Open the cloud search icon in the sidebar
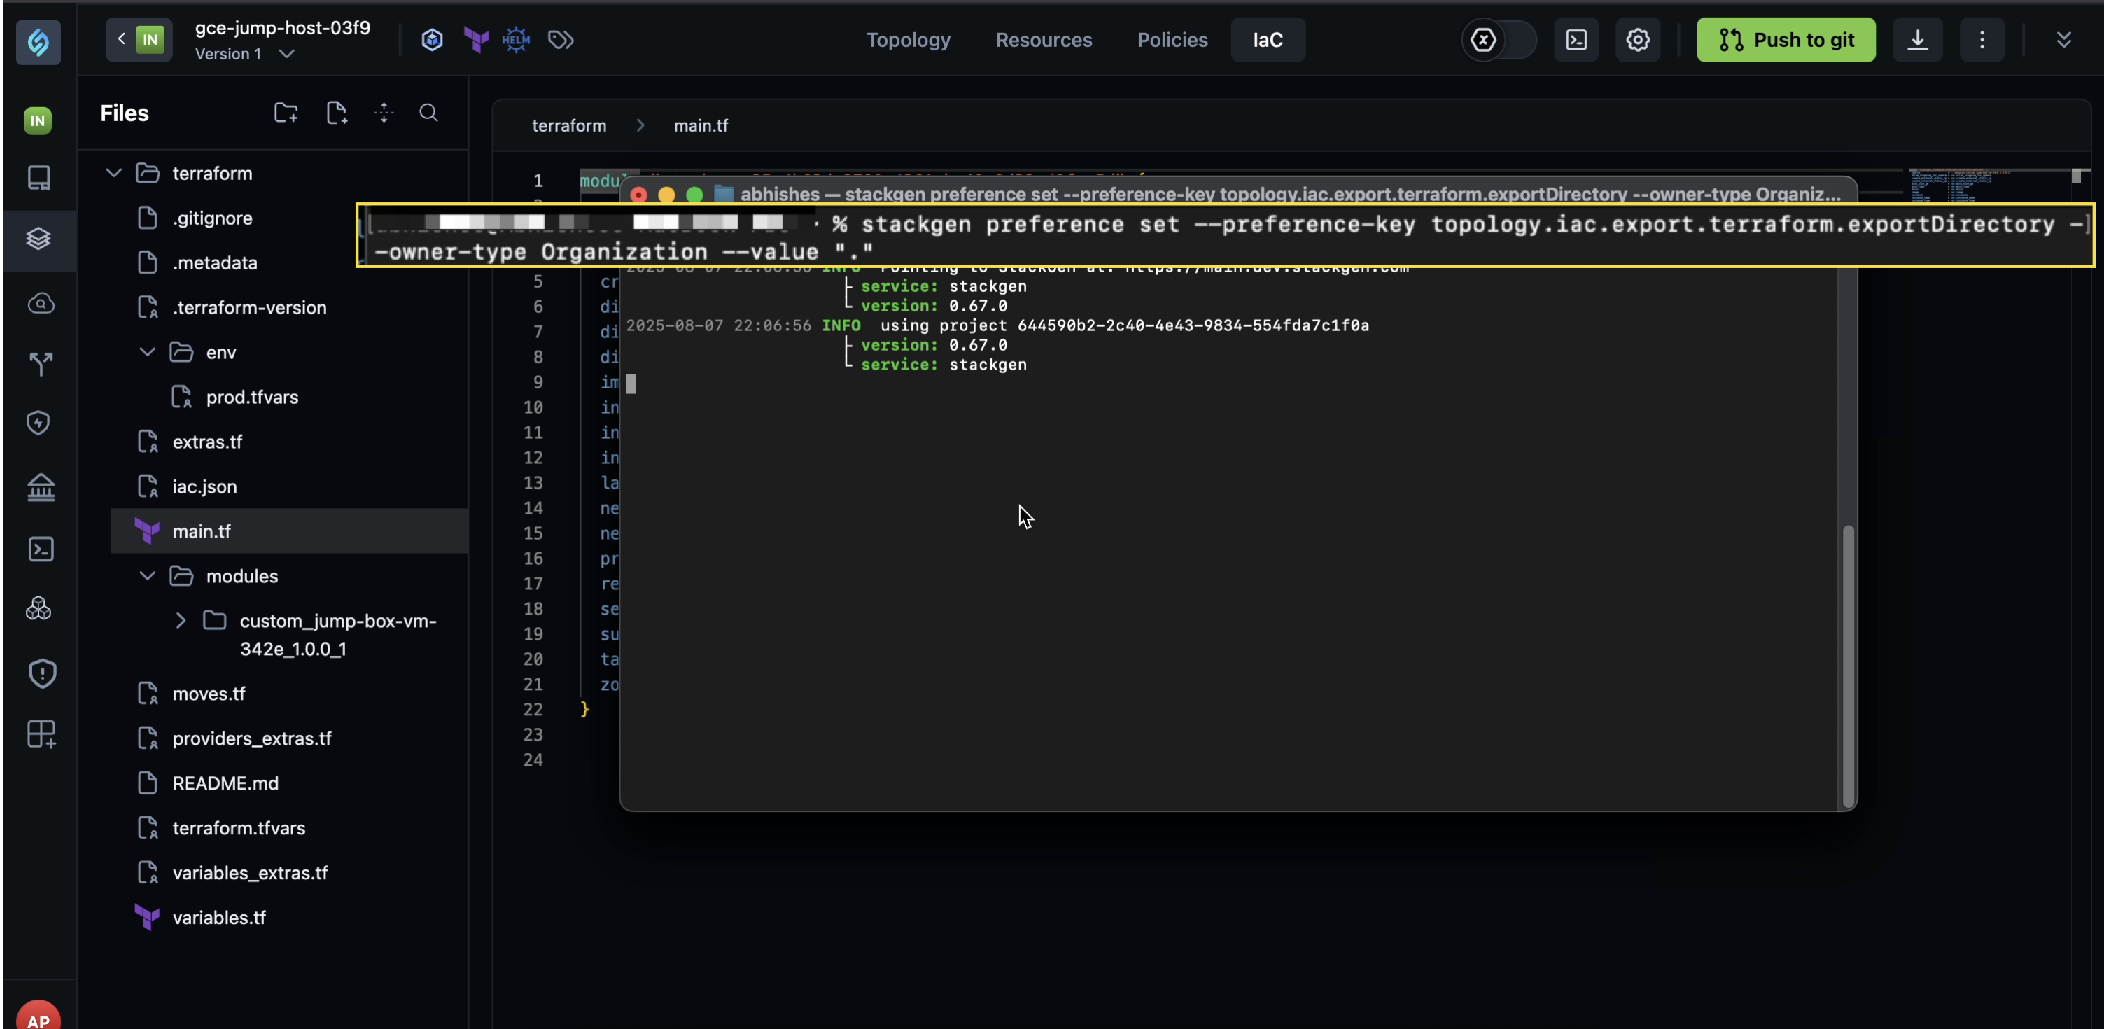The width and height of the screenshot is (2104, 1029). 38,303
